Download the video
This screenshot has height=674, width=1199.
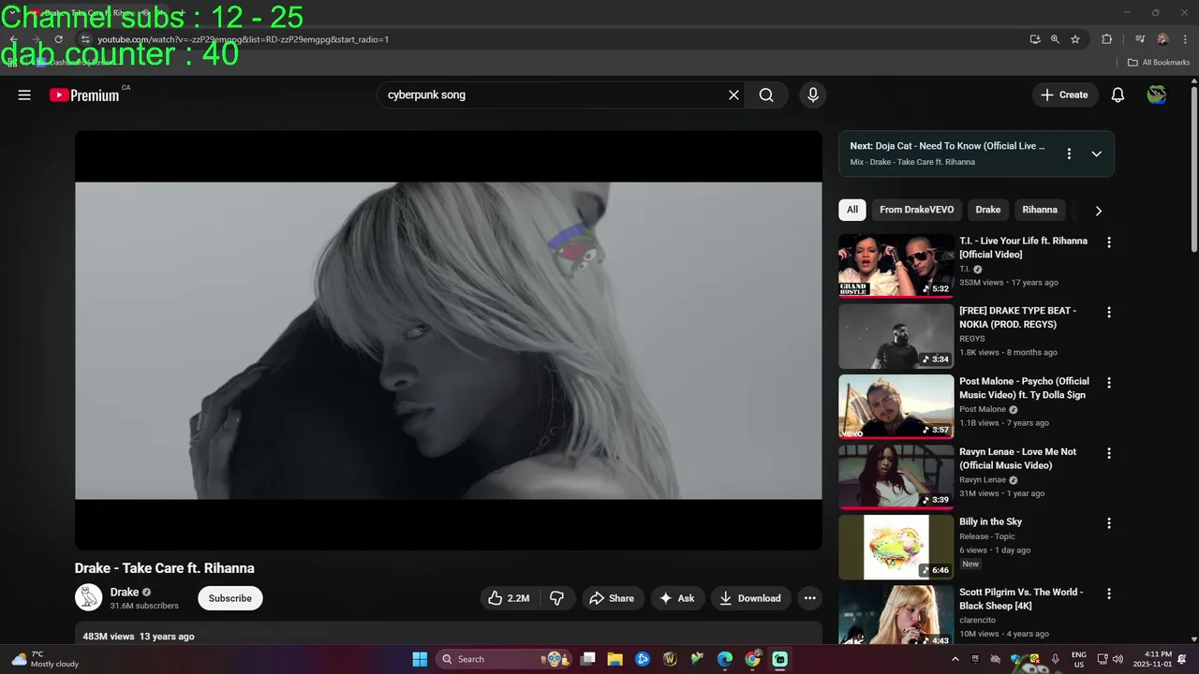(x=750, y=598)
